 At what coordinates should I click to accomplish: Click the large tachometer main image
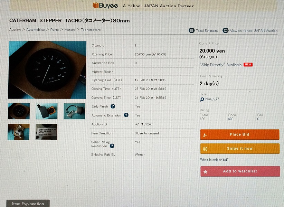coord(47,70)
